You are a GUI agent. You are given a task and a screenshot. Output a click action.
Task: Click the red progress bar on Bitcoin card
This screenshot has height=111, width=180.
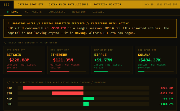tap(24, 71)
